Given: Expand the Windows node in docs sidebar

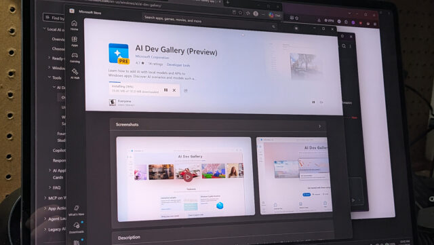Looking at the screenshot, I should tap(50, 67).
